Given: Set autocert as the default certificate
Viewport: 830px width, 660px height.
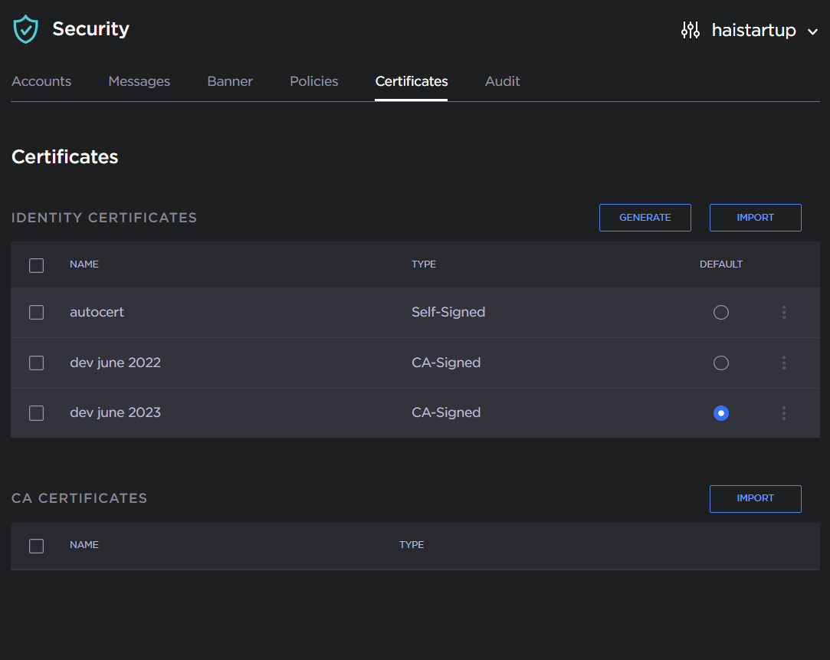Looking at the screenshot, I should (x=720, y=312).
